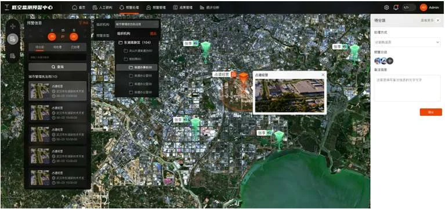Click the 查询 search button
The width and height of the screenshot is (445, 209).
[57, 67]
